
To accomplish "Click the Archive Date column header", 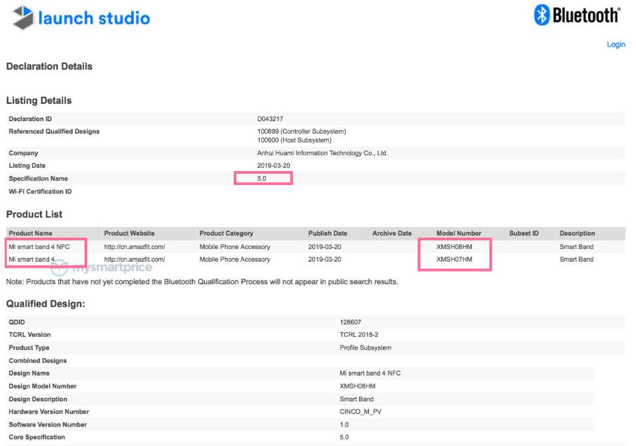I will point(392,234).
